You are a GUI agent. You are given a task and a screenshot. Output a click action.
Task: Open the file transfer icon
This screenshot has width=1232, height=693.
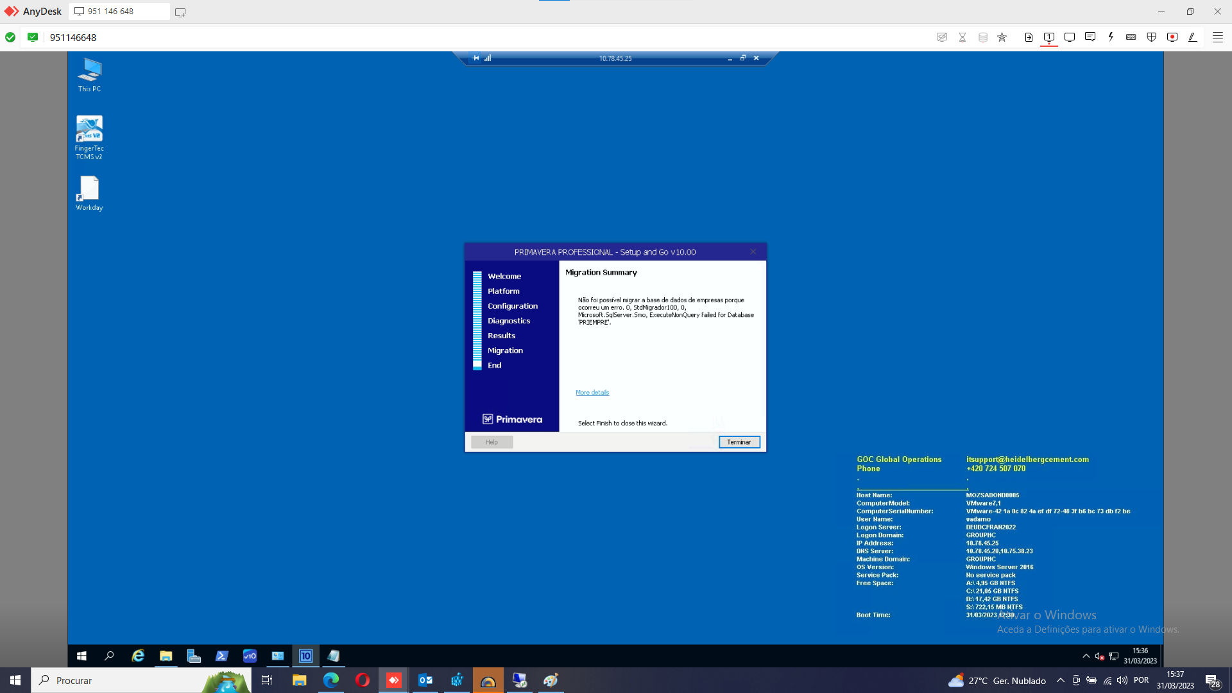[x=1029, y=37]
